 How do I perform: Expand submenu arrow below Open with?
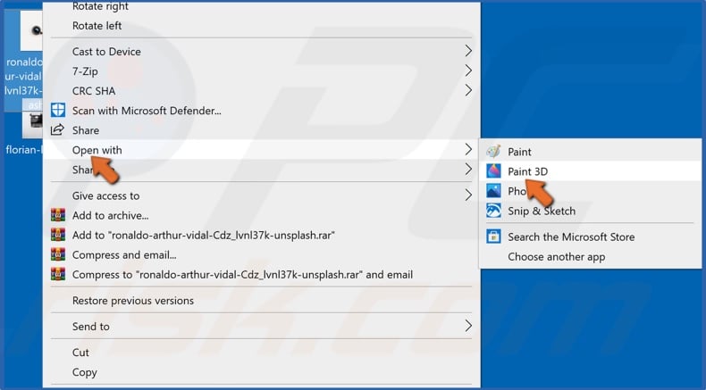468,170
